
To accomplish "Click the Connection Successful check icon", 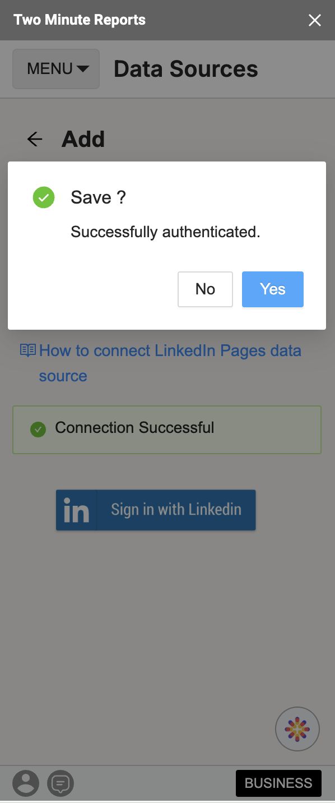I will click(x=38, y=429).
